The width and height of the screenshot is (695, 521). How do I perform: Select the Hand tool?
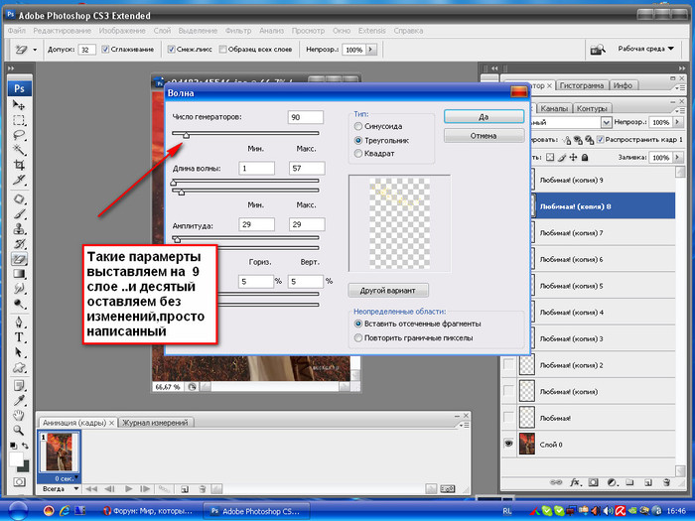(19, 416)
